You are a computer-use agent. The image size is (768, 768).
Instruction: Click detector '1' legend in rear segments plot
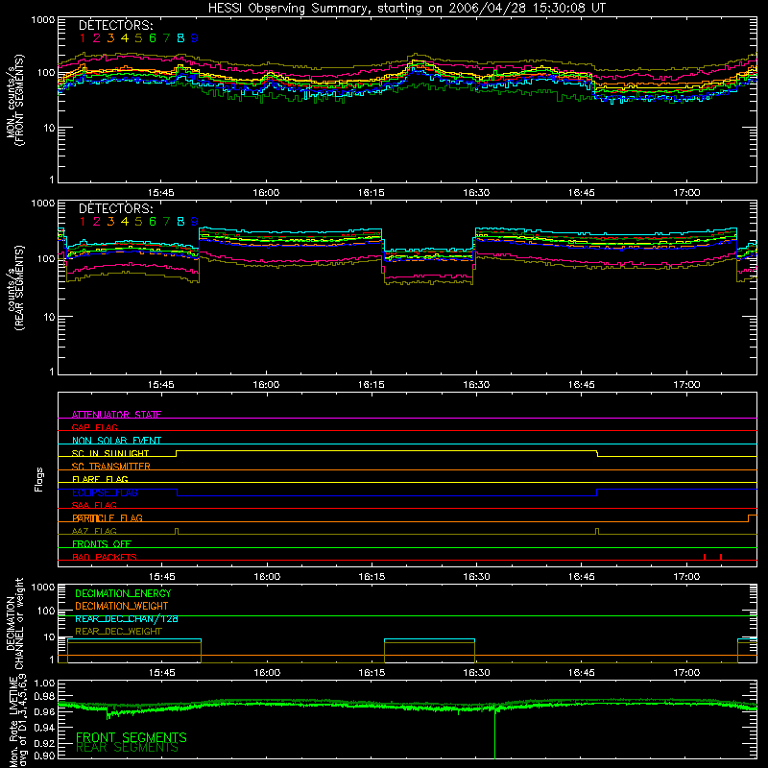pyautogui.click(x=83, y=222)
